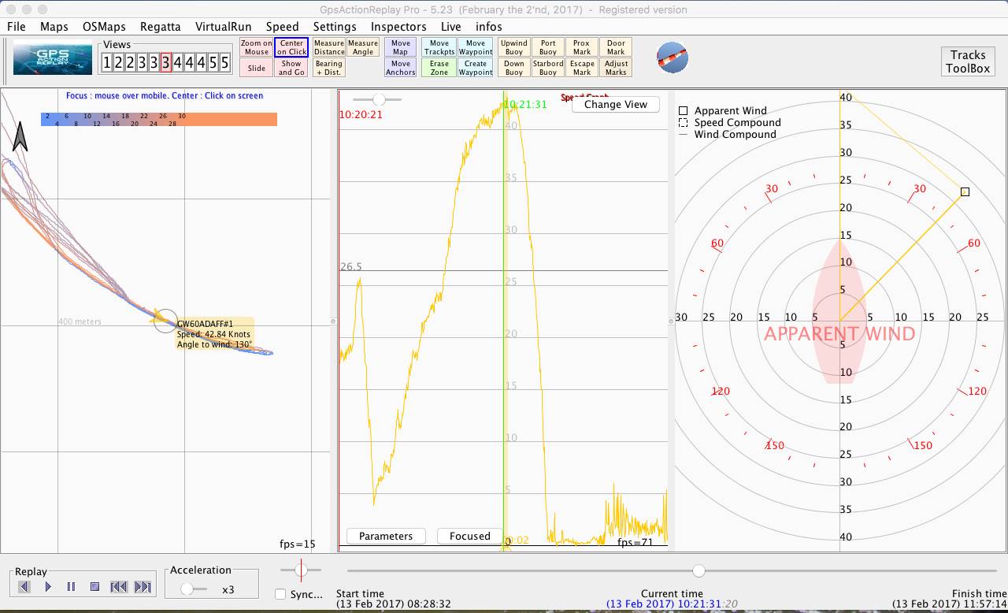Toggle the Apparent Wind legend checkbox

coord(684,110)
